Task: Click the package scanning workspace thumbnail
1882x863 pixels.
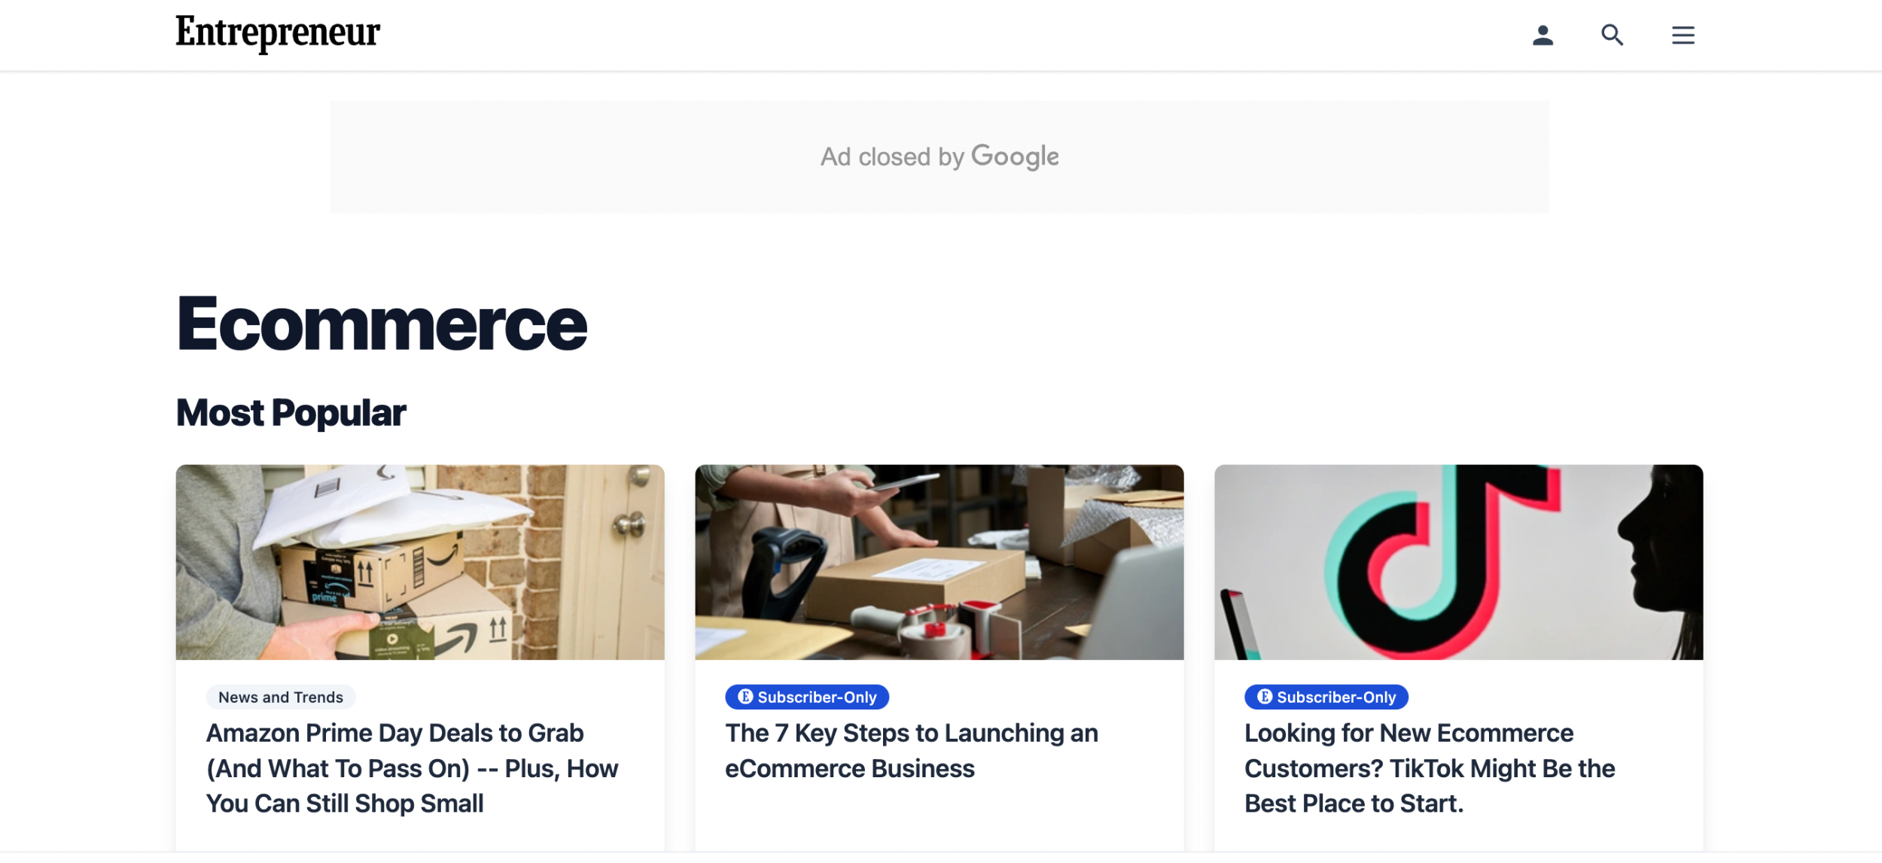Action: pos(939,562)
